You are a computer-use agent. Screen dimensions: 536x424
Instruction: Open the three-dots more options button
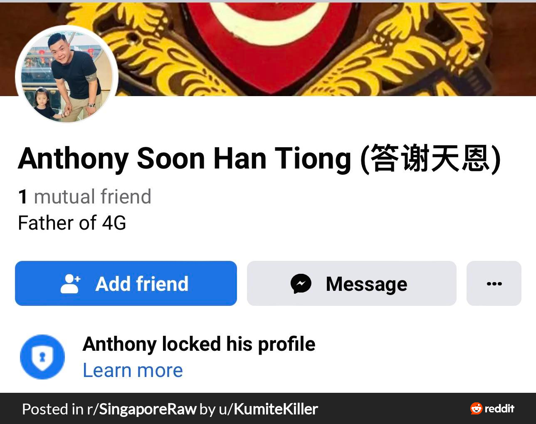[x=494, y=283]
